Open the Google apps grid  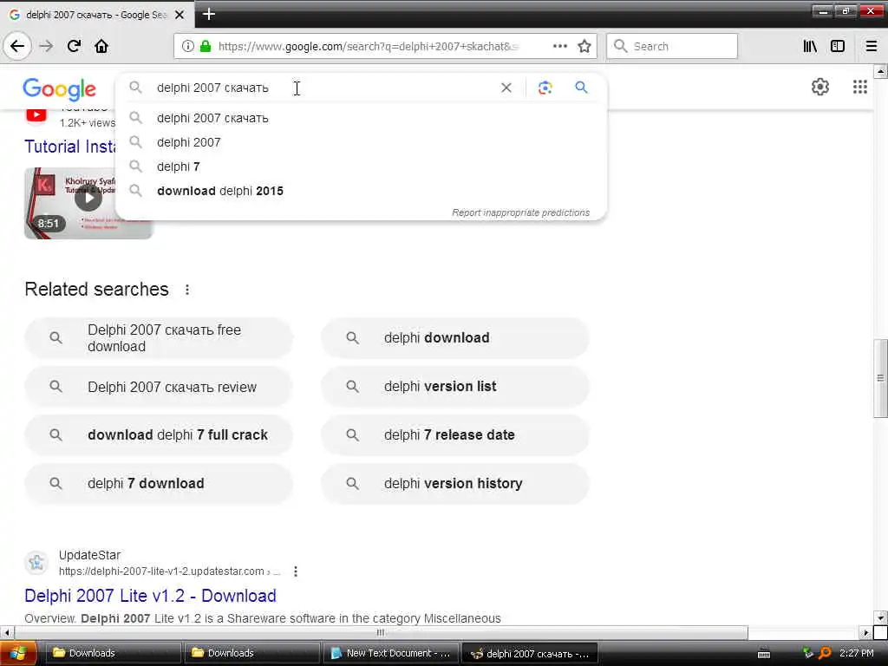click(x=859, y=87)
